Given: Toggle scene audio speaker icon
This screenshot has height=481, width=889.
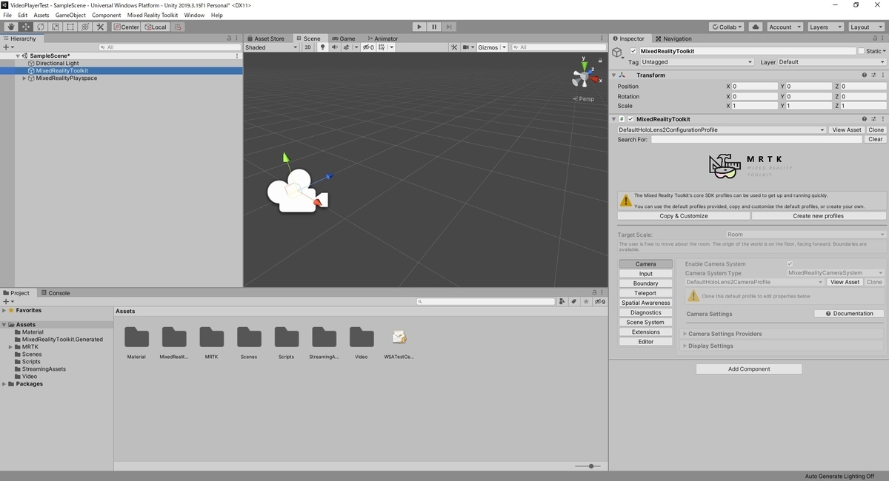Looking at the screenshot, I should [x=334, y=47].
